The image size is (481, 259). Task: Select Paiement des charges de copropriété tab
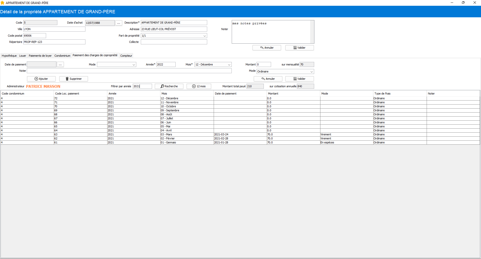tap(95, 55)
